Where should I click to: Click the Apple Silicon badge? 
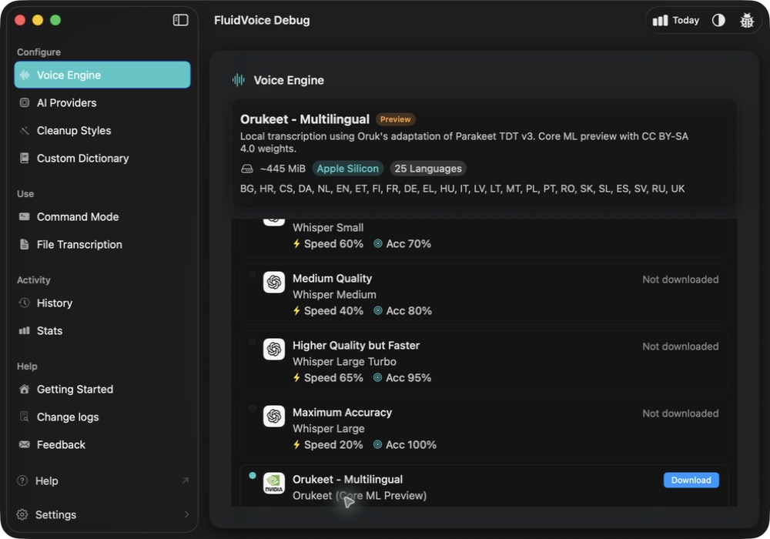pyautogui.click(x=348, y=169)
